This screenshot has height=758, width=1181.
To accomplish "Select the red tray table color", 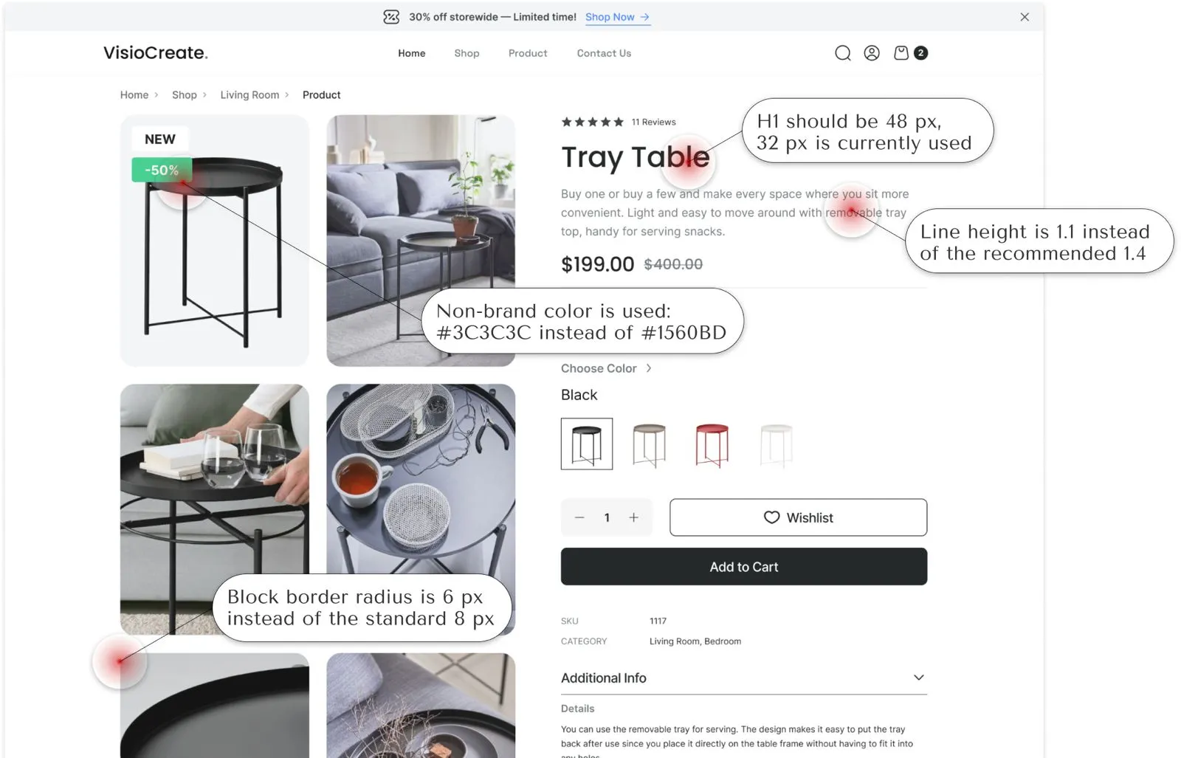I will [x=712, y=445].
